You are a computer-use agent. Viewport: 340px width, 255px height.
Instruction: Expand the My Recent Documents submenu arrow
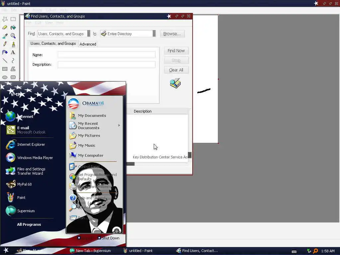click(x=119, y=126)
